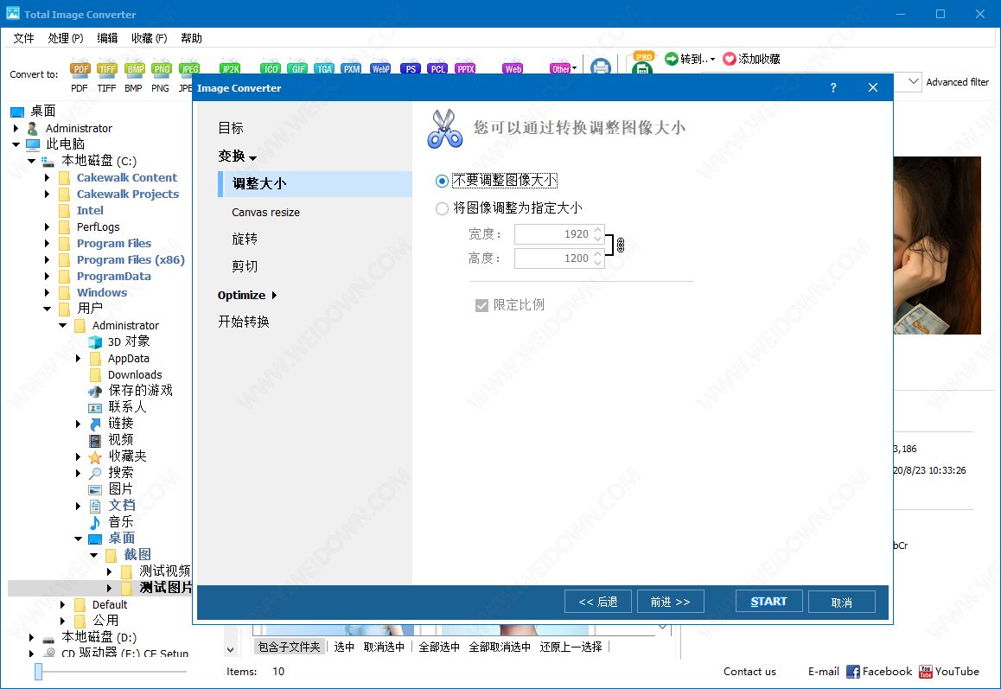1001x689 pixels.
Task: Convert to PDF format icon
Action: pos(80,69)
